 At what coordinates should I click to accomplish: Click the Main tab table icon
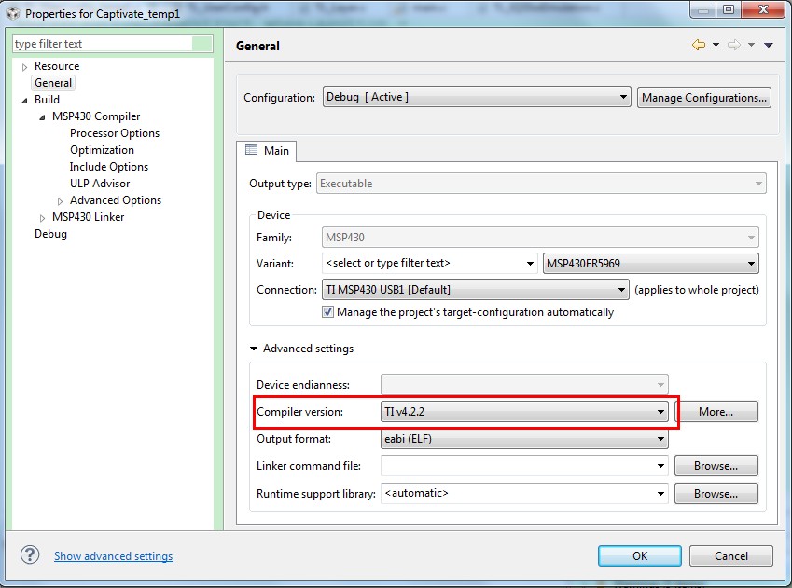(x=251, y=150)
